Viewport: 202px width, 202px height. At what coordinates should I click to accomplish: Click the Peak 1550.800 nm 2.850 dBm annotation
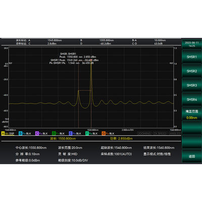[78, 57]
